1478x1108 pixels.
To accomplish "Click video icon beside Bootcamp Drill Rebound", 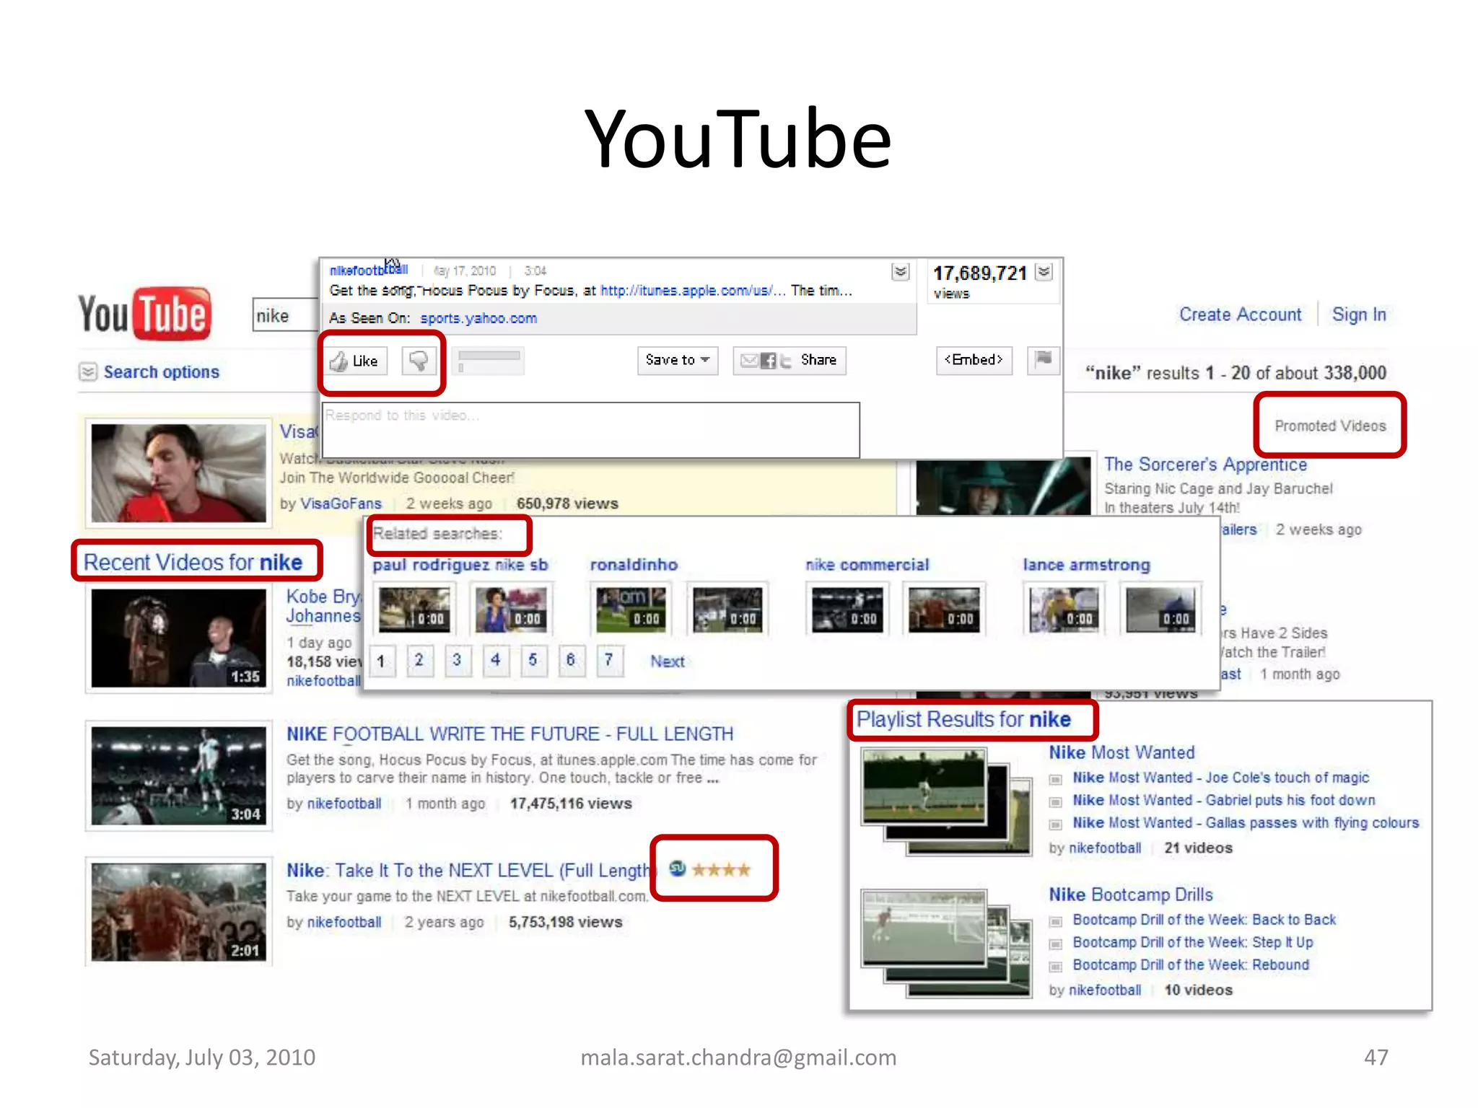I will 1055,967.
